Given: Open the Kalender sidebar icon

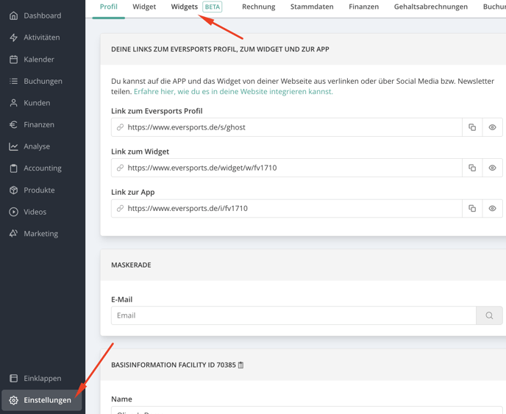Looking at the screenshot, I should [13, 60].
